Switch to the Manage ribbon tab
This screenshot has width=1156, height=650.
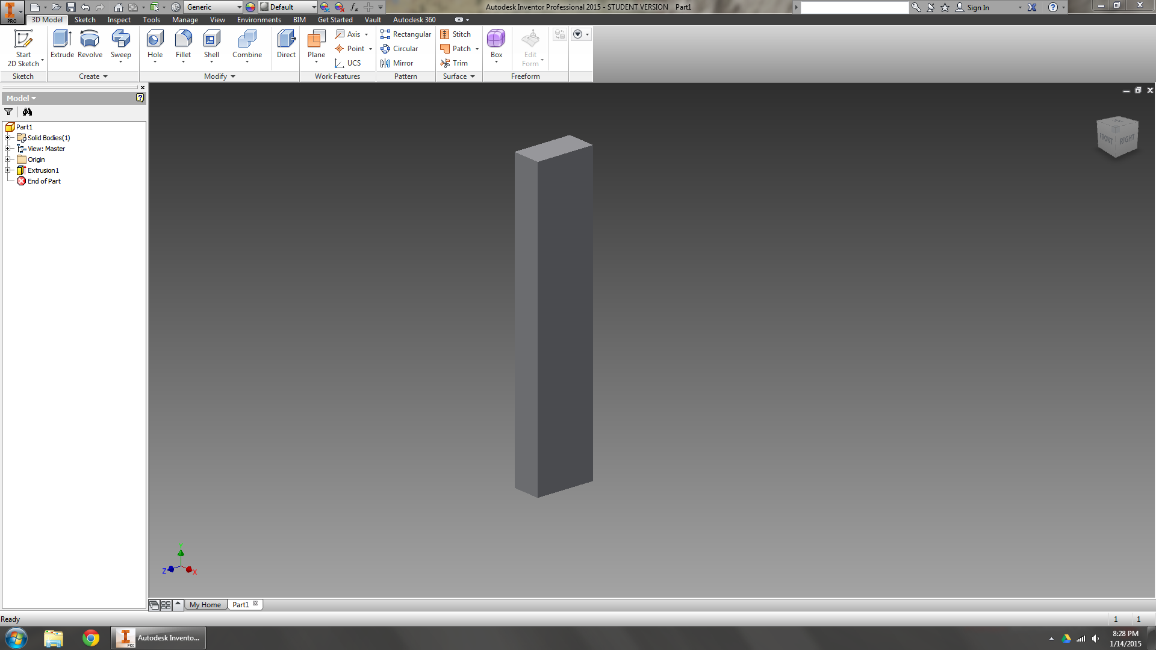click(x=185, y=20)
